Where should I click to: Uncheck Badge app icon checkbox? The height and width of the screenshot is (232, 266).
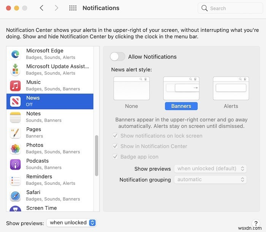(x=115, y=157)
